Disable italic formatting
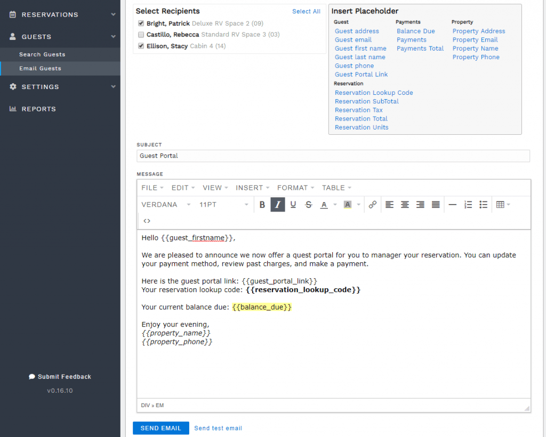Image resolution: width=546 pixels, height=437 pixels. [x=277, y=204]
